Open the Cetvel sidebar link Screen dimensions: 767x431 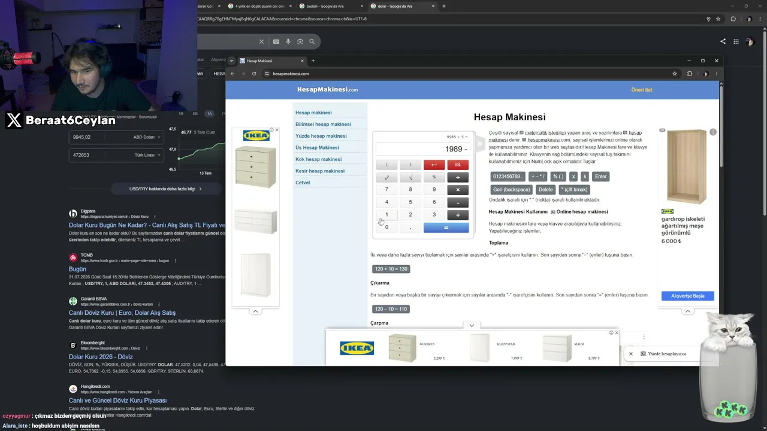pos(303,183)
